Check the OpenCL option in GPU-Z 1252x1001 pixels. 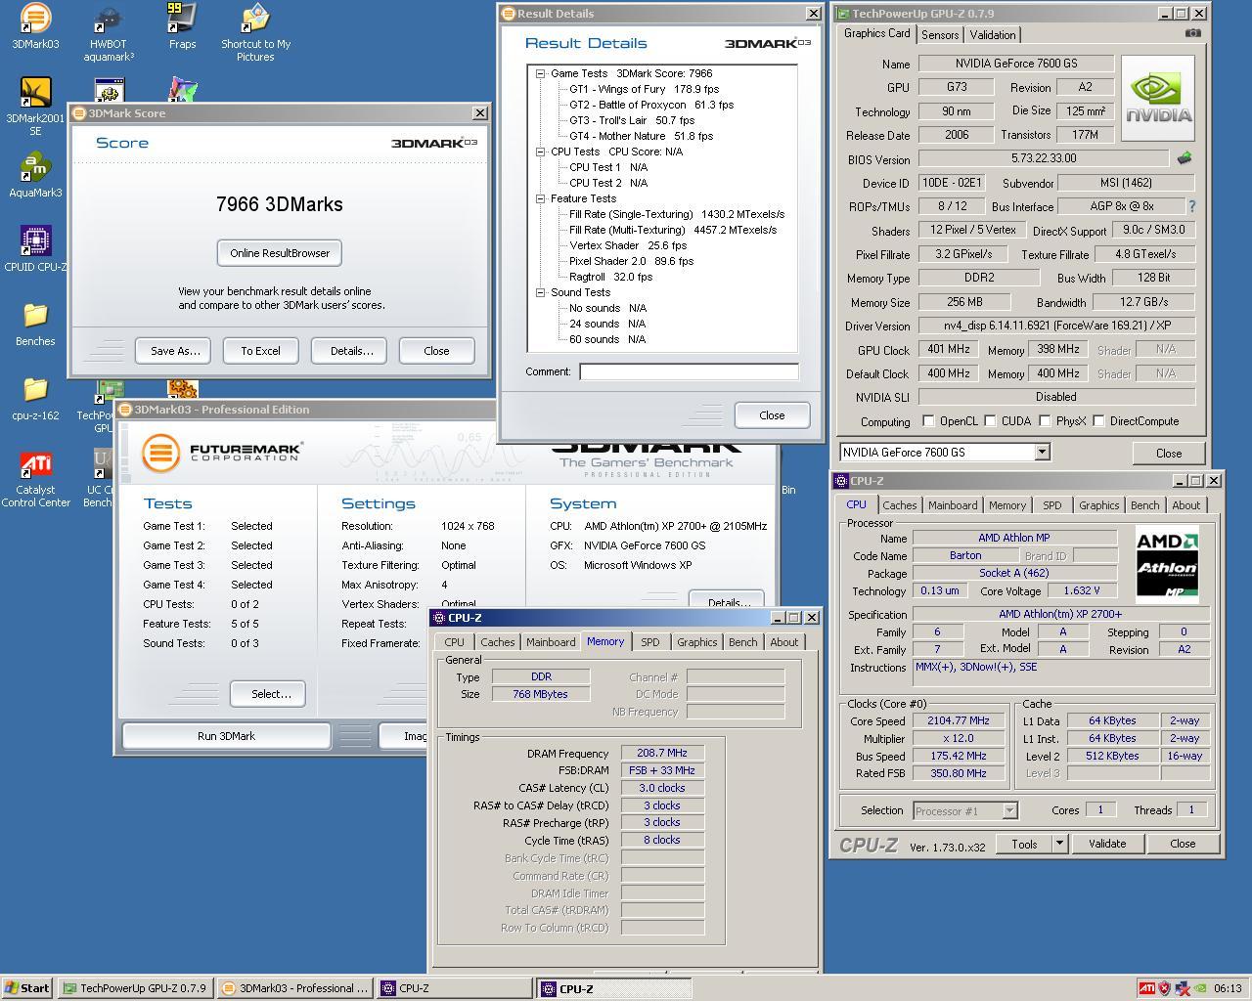(x=928, y=420)
